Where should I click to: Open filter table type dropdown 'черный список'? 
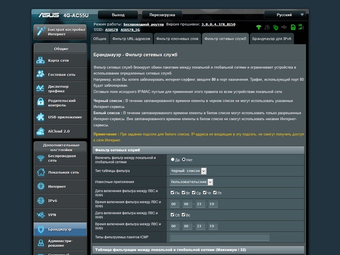pos(188,171)
